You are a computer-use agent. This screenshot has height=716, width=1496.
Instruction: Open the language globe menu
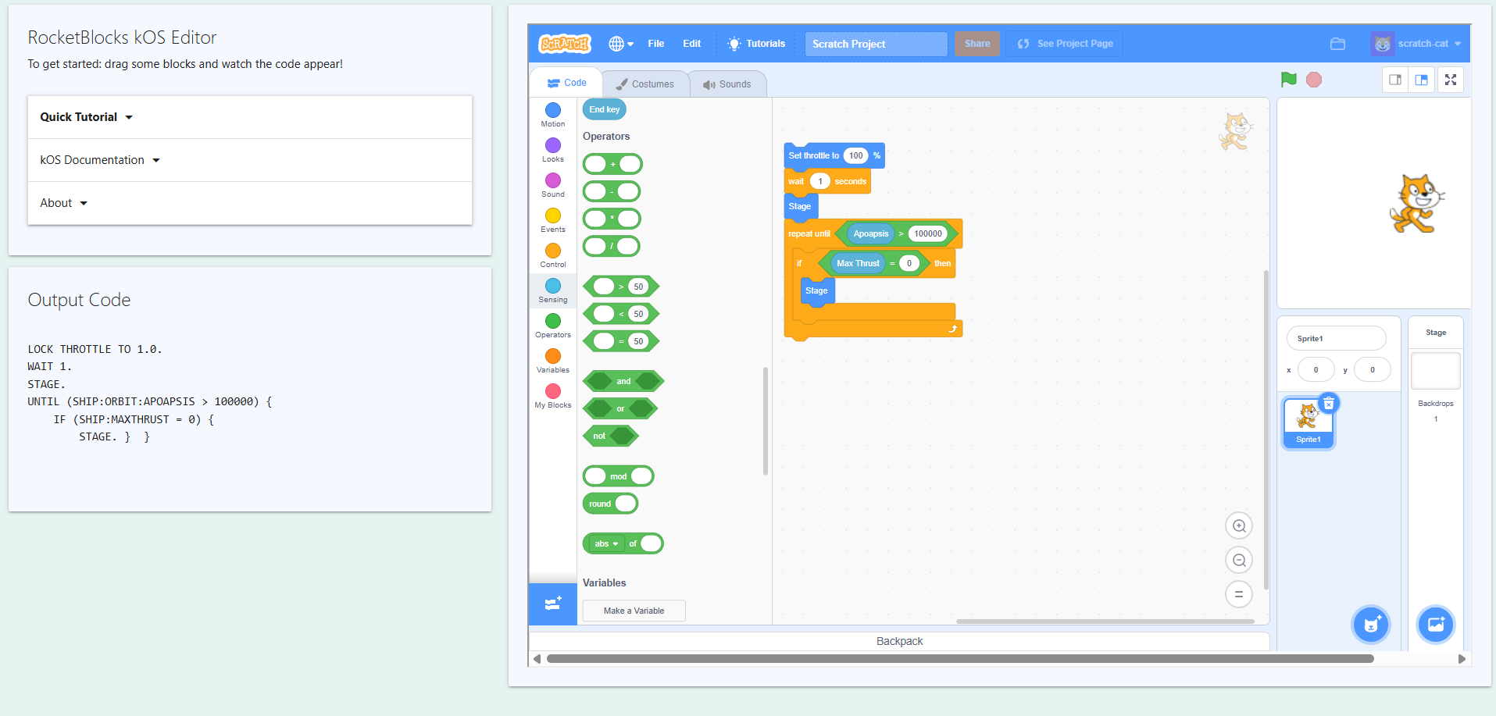621,44
